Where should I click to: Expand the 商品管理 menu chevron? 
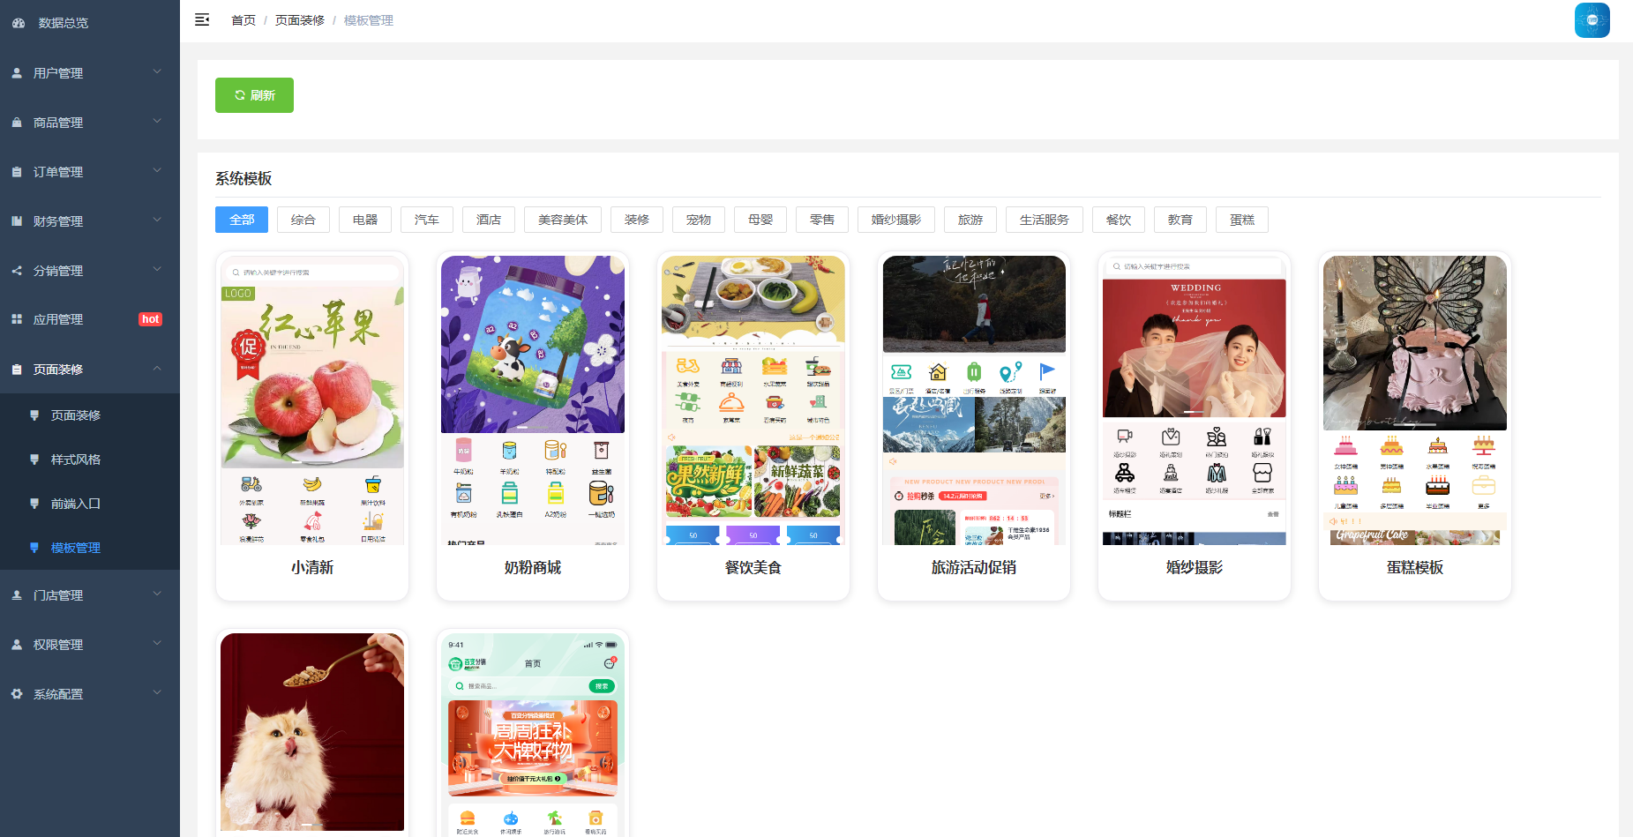(157, 122)
